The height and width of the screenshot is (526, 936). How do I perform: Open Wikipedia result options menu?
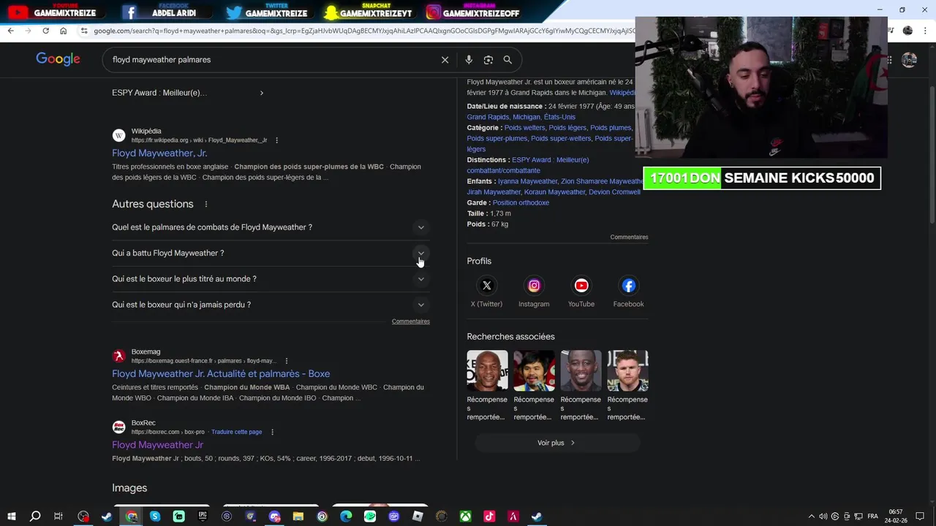tap(276, 140)
